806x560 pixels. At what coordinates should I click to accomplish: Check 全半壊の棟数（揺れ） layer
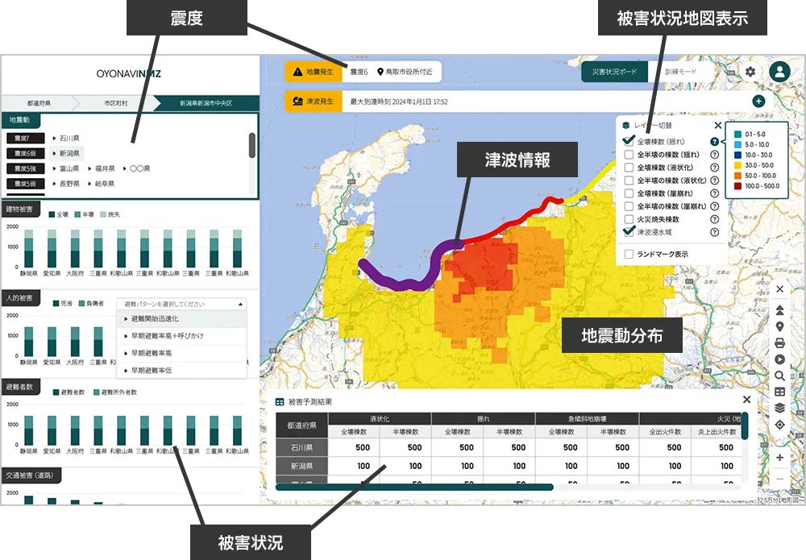click(x=628, y=155)
